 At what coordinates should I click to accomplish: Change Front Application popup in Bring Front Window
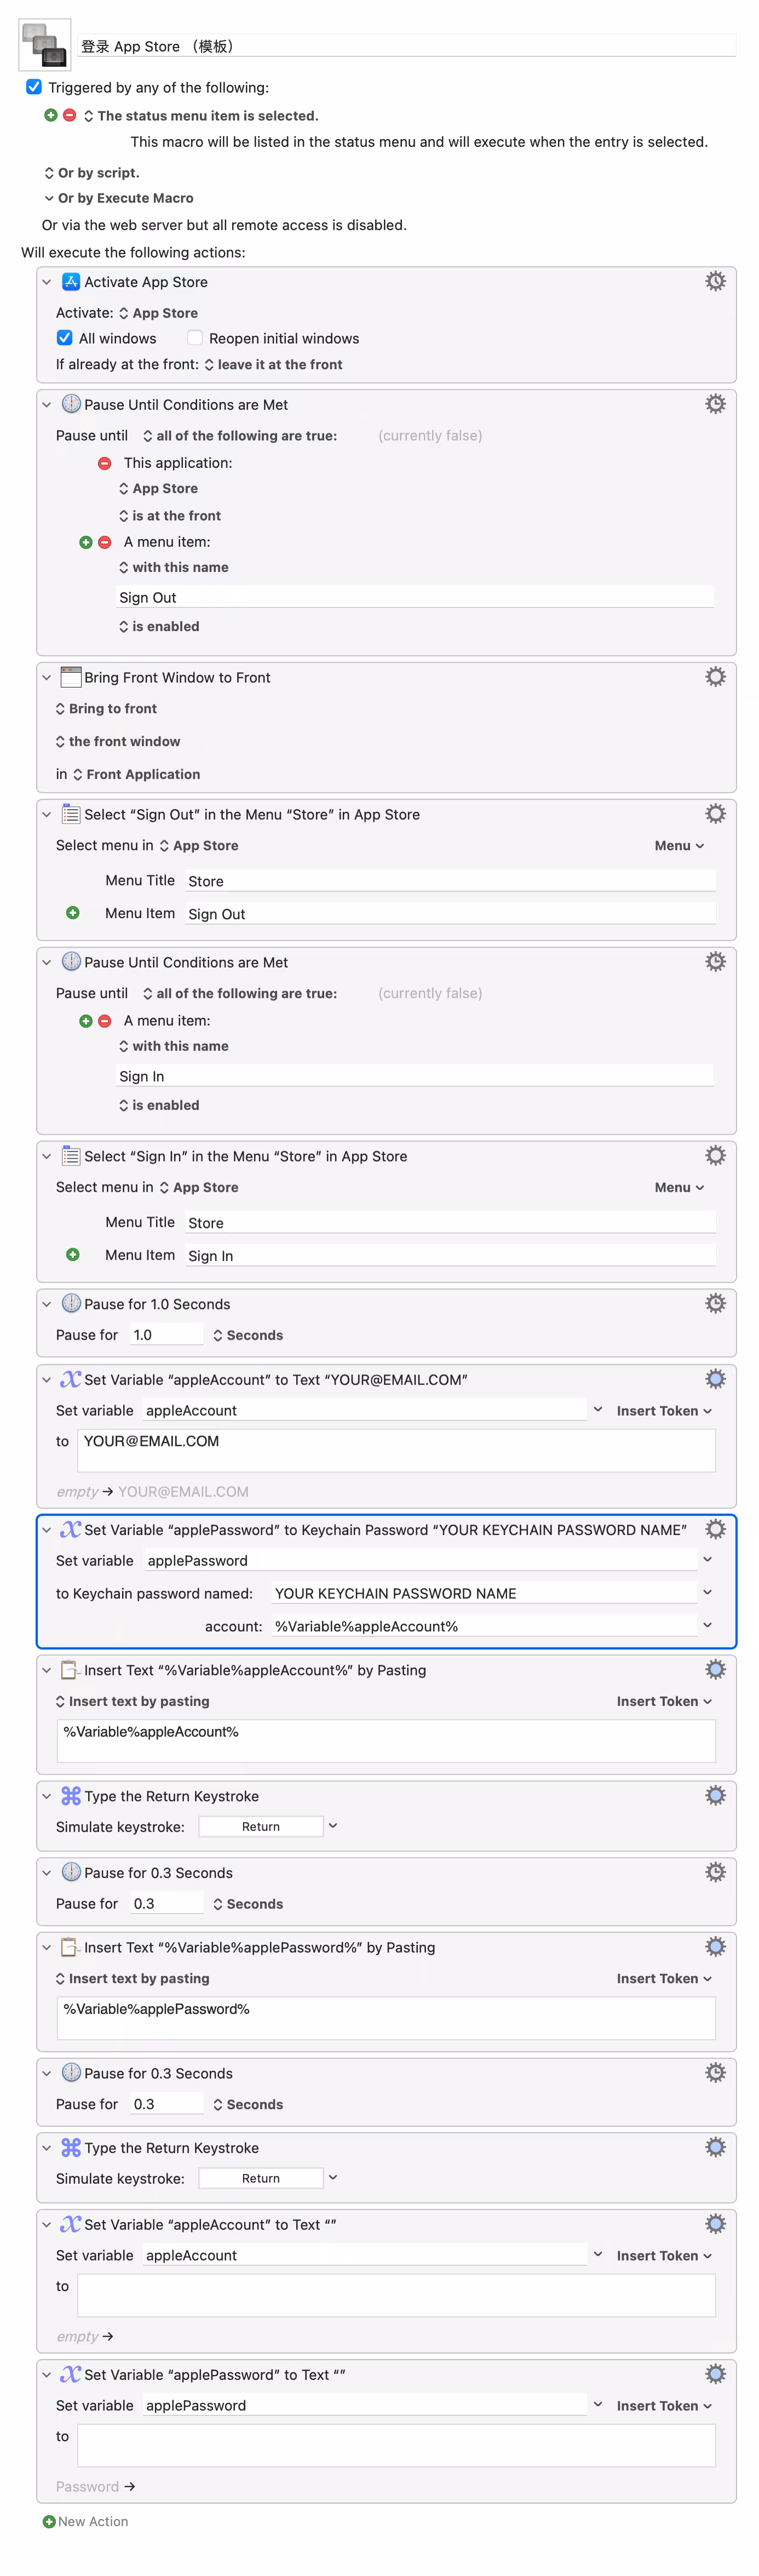pos(136,774)
